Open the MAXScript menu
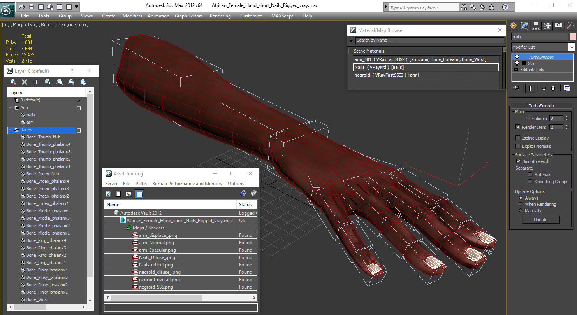Viewport: 577px width, 315px height. click(282, 16)
